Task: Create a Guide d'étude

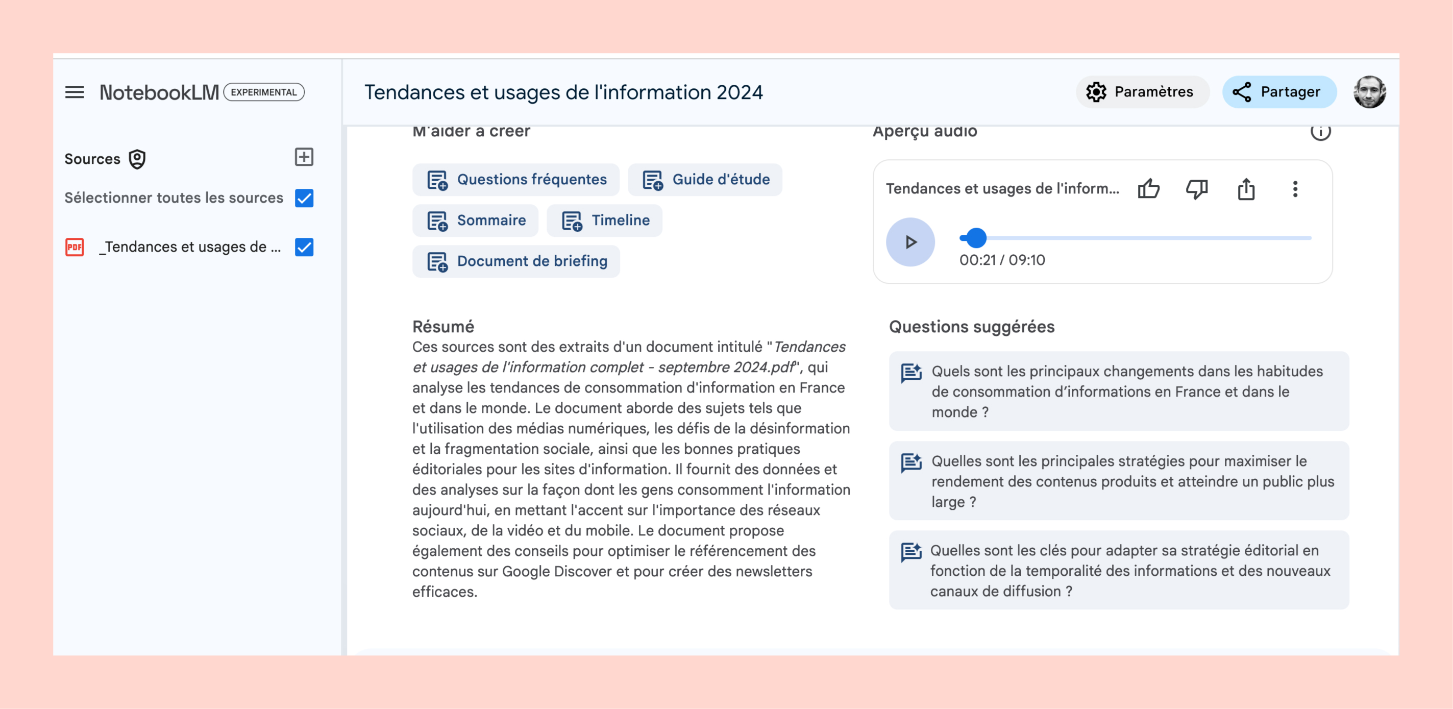Action: tap(705, 179)
